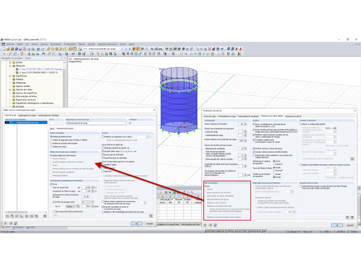Toggle Alterar a configuração padrão checkbox
361x271 pixels.
point(301,124)
